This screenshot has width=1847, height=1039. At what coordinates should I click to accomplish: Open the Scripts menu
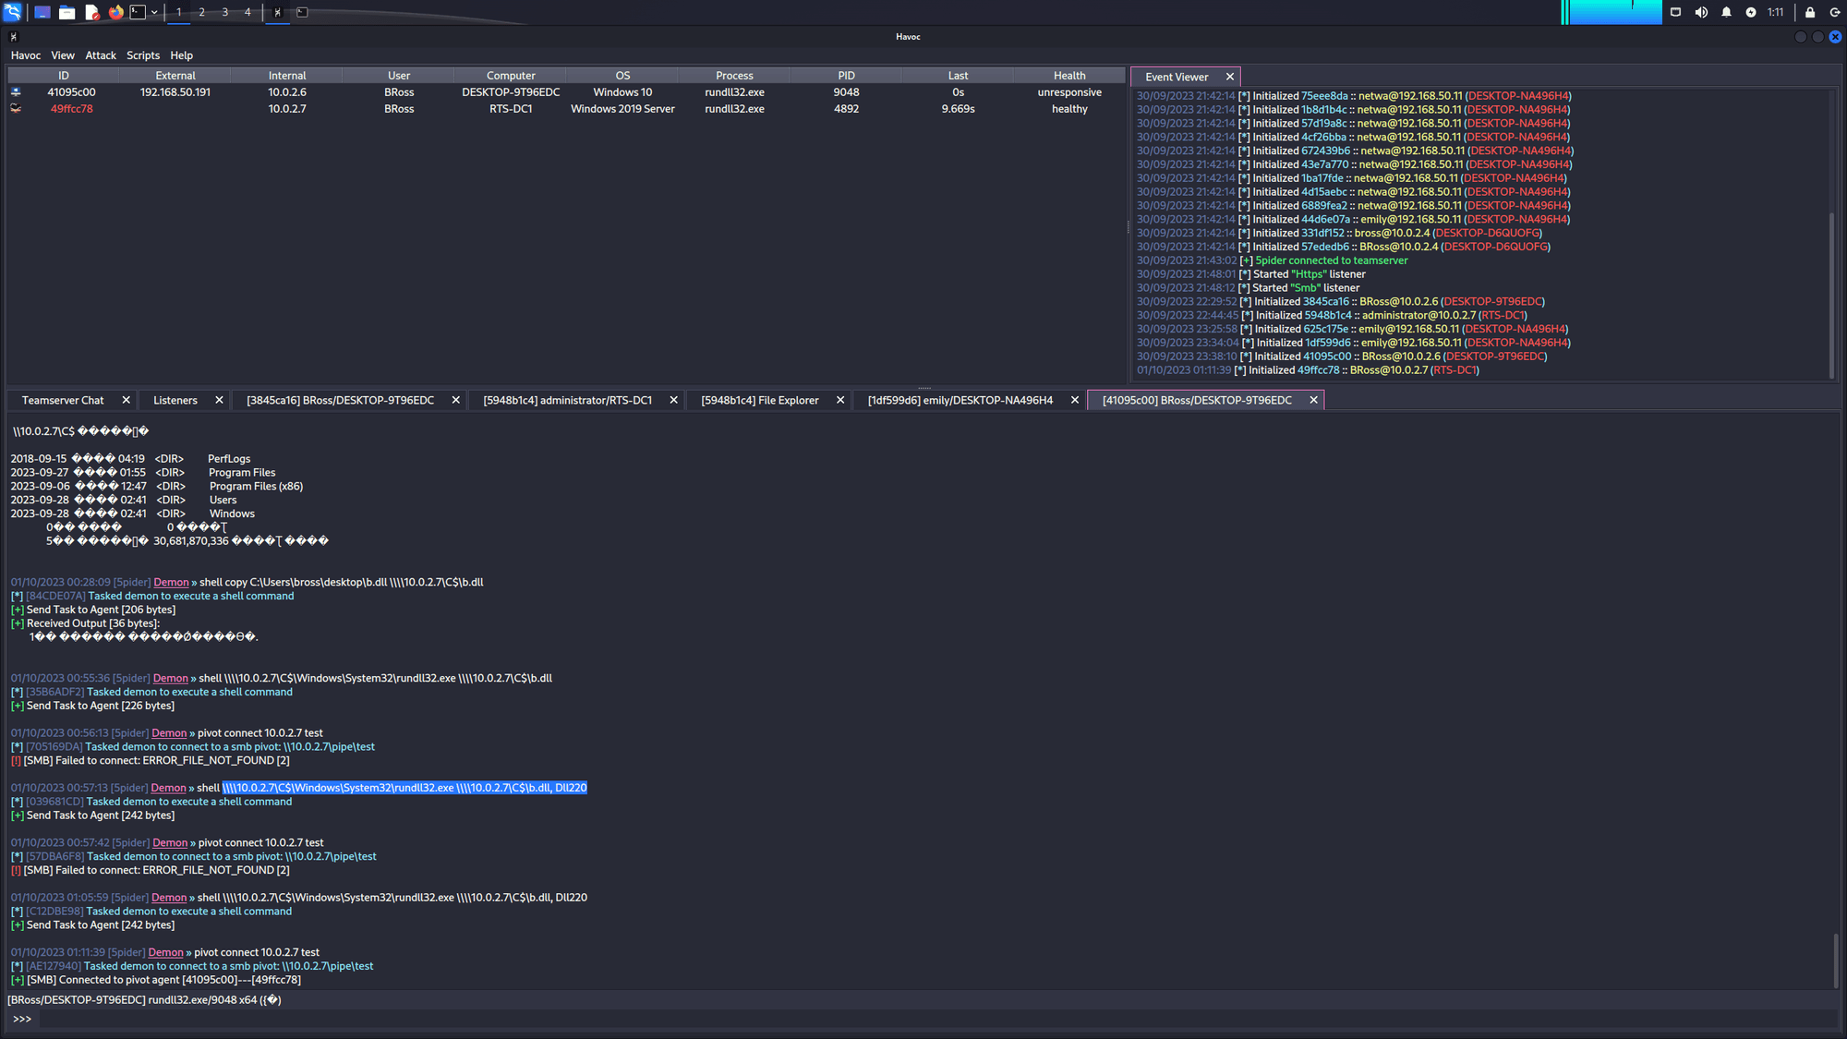coord(143,55)
